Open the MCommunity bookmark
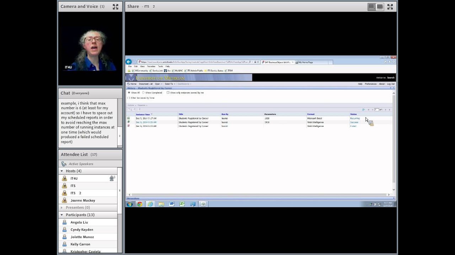455x255 pixels. pyautogui.click(x=140, y=70)
